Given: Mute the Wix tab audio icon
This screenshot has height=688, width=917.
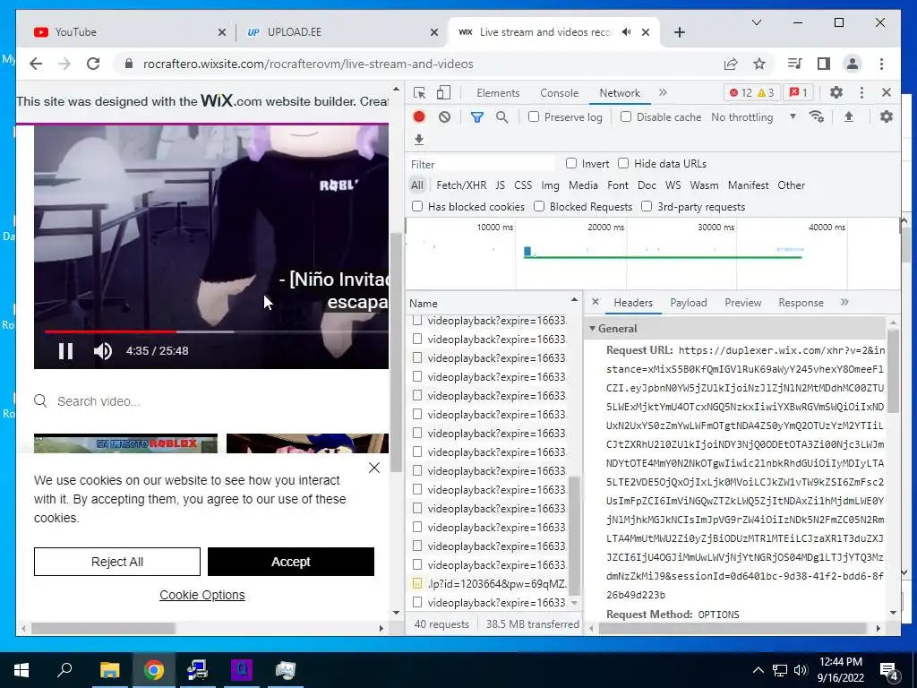Looking at the screenshot, I should [626, 32].
